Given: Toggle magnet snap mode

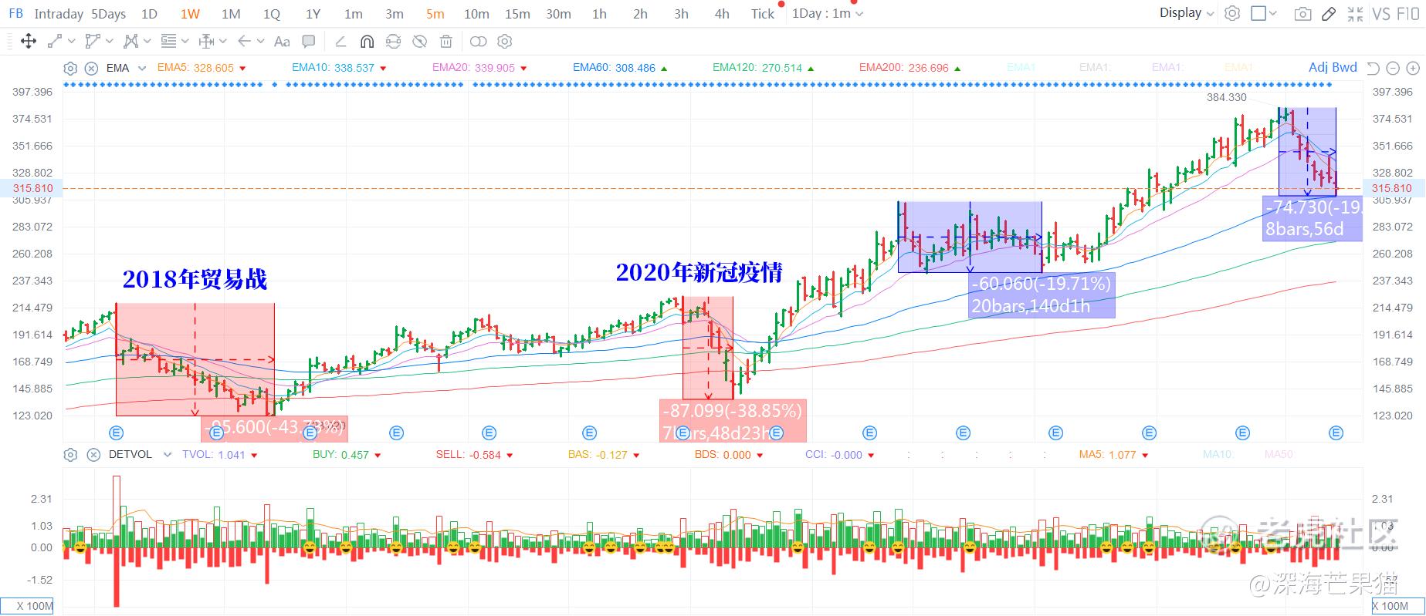Looking at the screenshot, I should pos(367,42).
